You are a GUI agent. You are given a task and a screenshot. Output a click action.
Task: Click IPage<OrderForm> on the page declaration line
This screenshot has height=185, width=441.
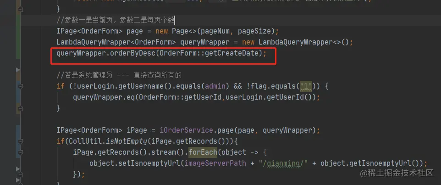tap(89, 31)
